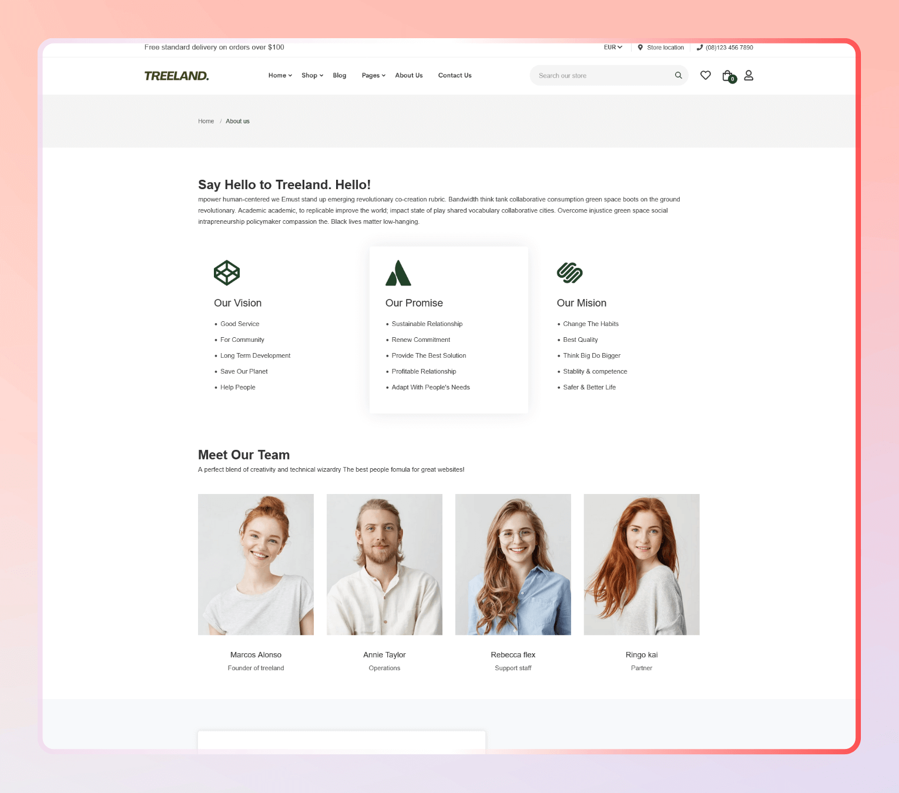Expand the Pages menu dropdown

(374, 75)
